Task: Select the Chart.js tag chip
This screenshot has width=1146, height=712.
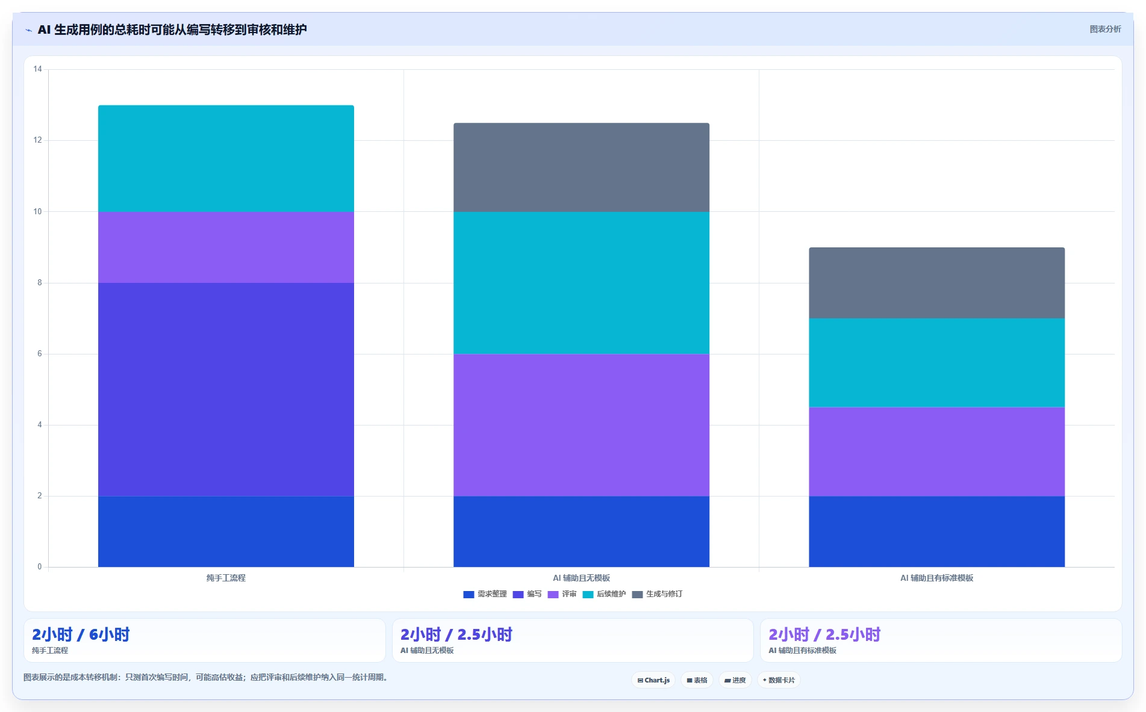Action: pos(653,680)
